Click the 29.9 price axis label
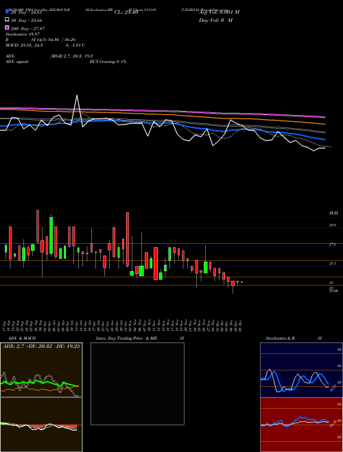343x452 pixels. click(x=332, y=225)
